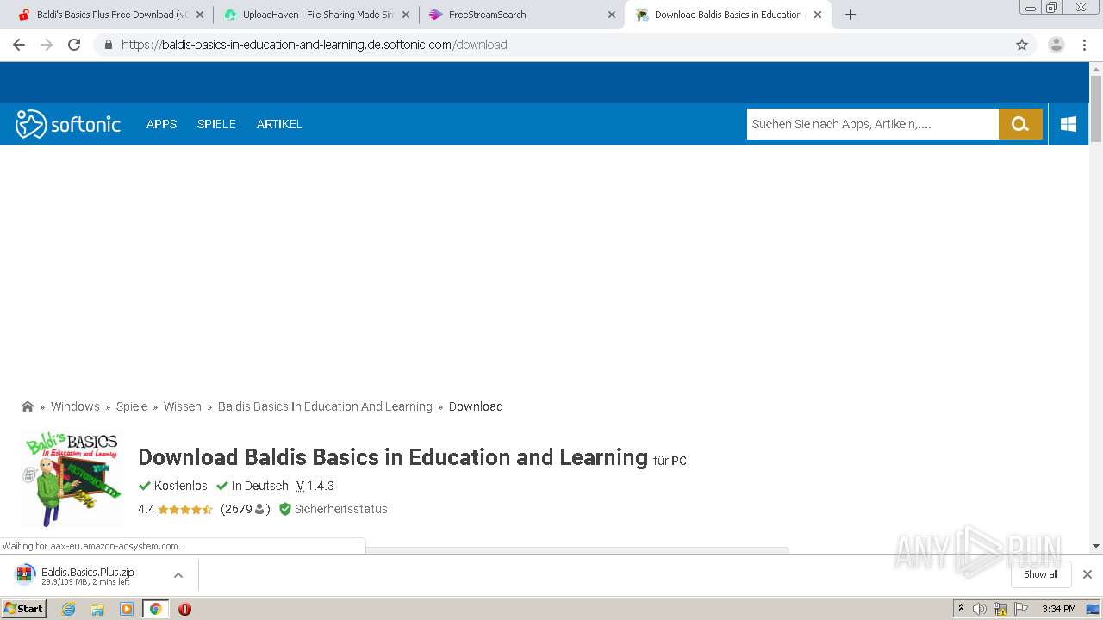Open the APPS menu
This screenshot has width=1103, height=620.
point(161,124)
